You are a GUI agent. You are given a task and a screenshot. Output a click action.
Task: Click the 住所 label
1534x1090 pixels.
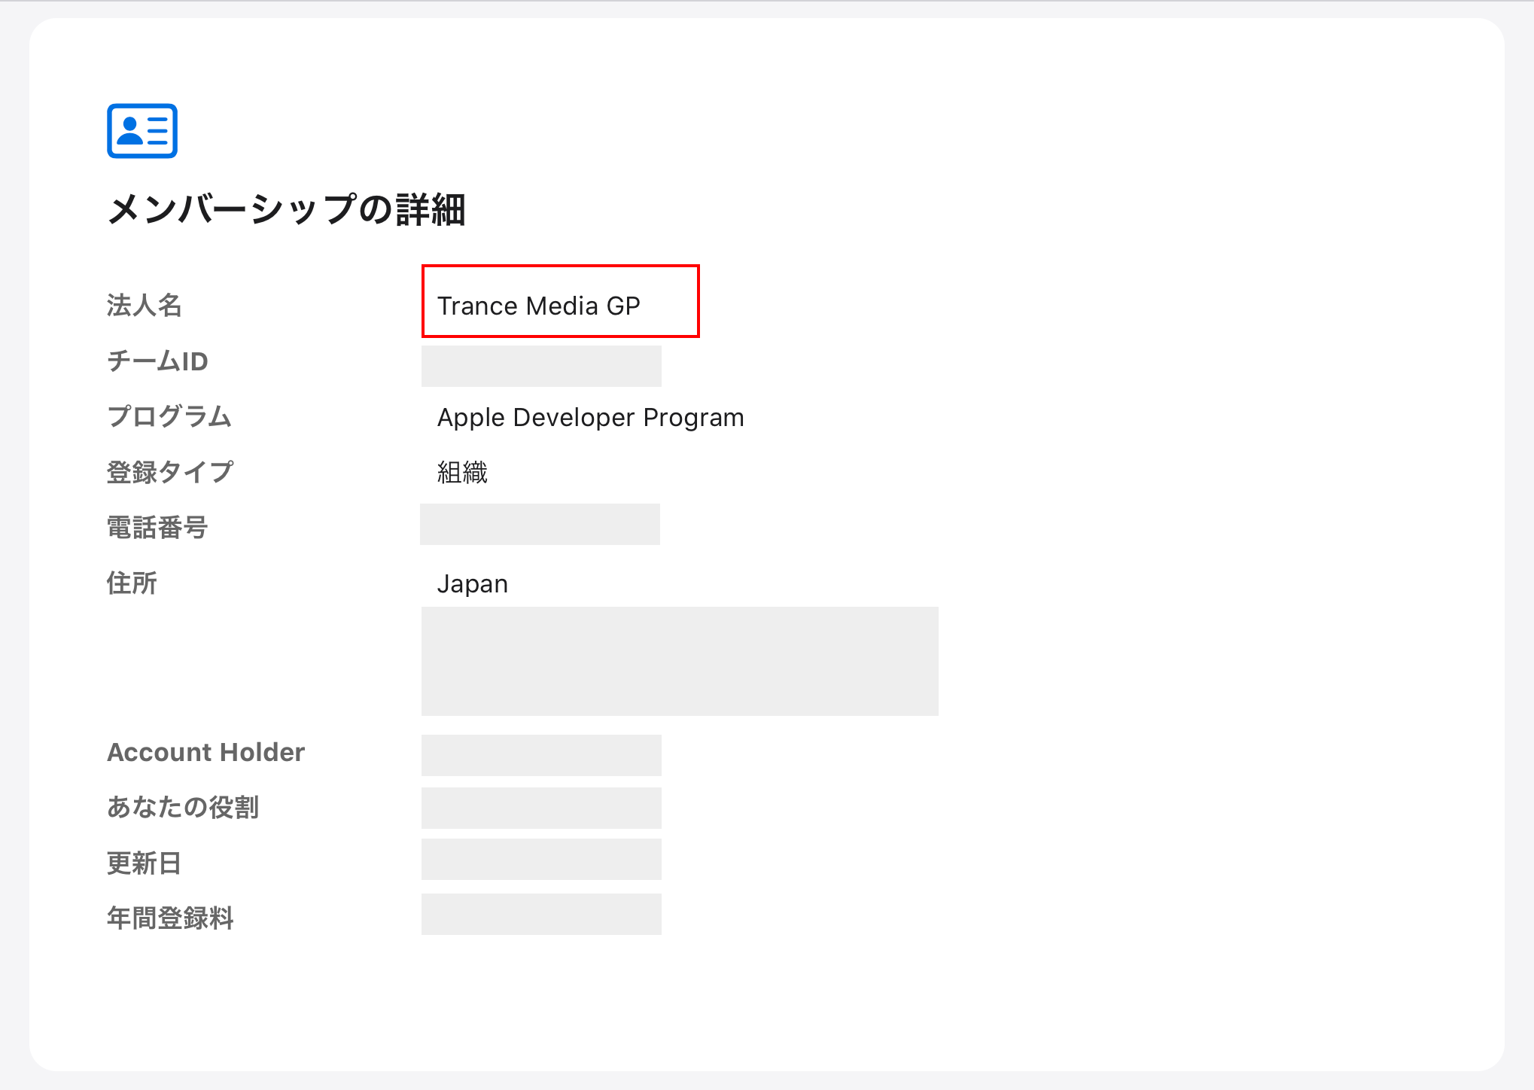132,583
